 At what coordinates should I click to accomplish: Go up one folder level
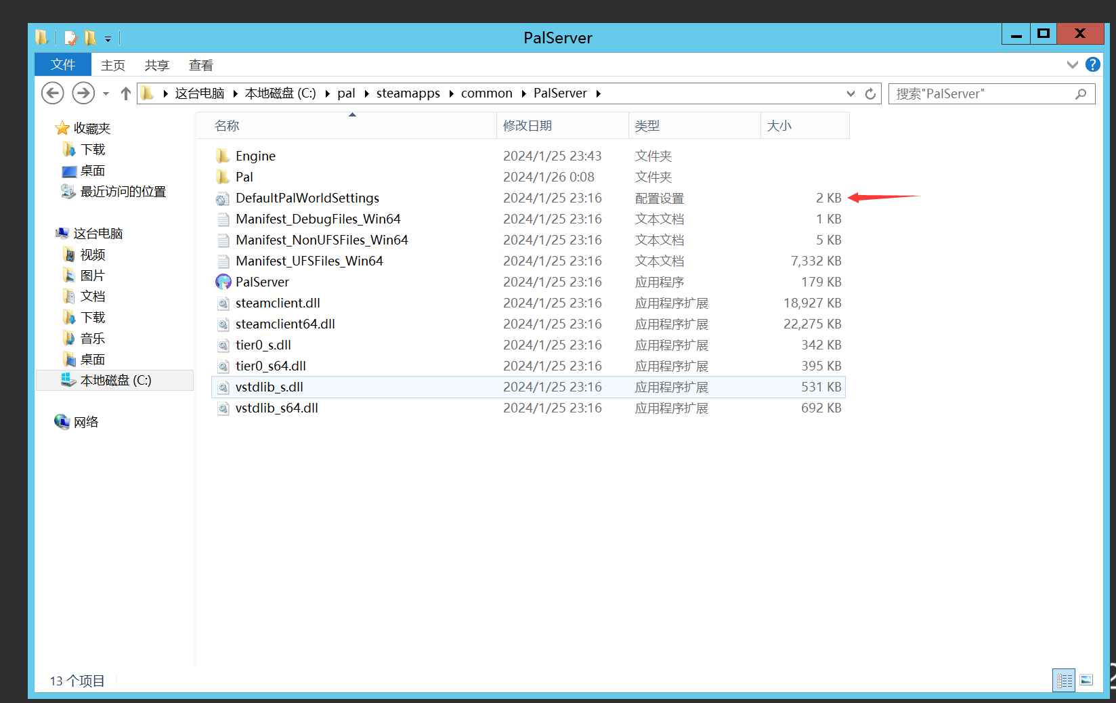[125, 93]
